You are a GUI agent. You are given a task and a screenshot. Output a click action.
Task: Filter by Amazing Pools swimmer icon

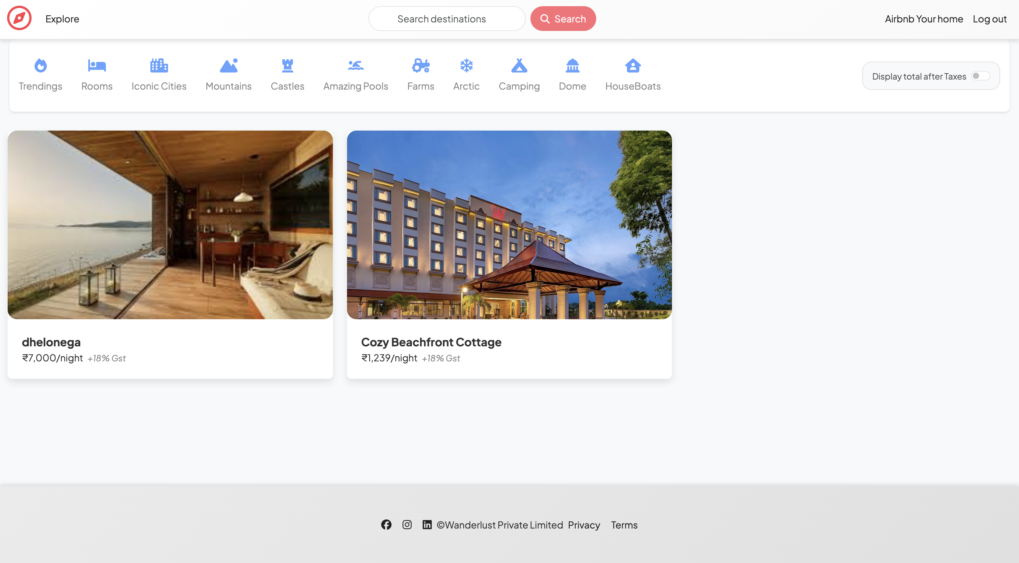(x=356, y=66)
